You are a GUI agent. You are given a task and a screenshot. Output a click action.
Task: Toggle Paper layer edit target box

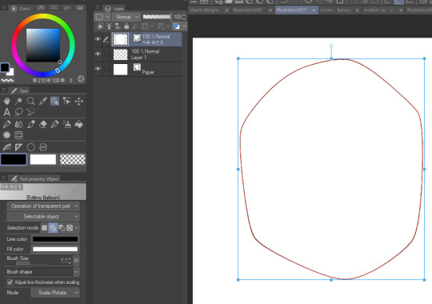point(106,69)
